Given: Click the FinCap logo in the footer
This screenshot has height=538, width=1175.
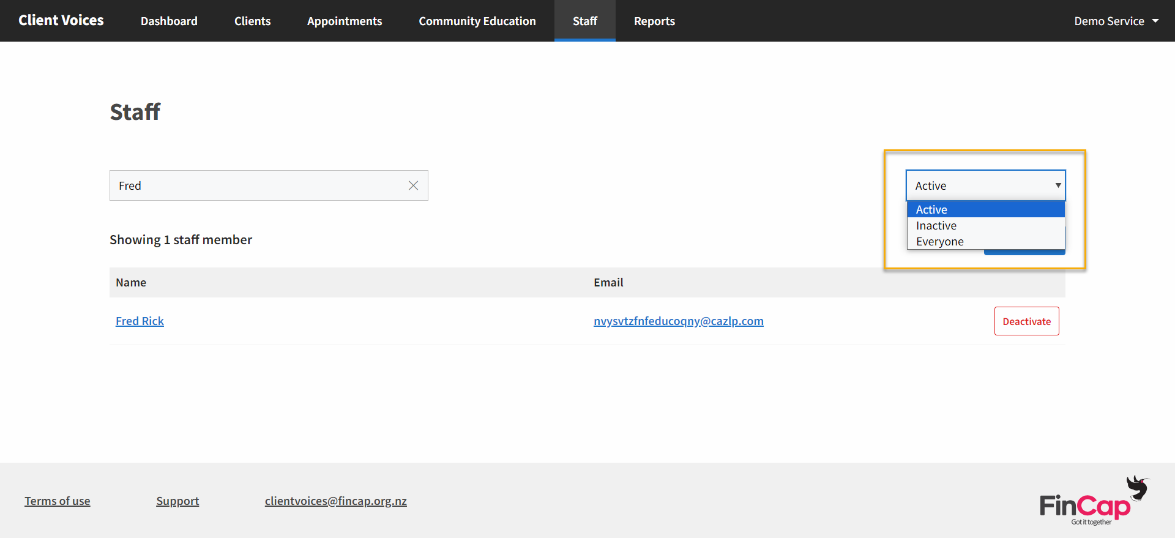Looking at the screenshot, I should click(x=1094, y=501).
